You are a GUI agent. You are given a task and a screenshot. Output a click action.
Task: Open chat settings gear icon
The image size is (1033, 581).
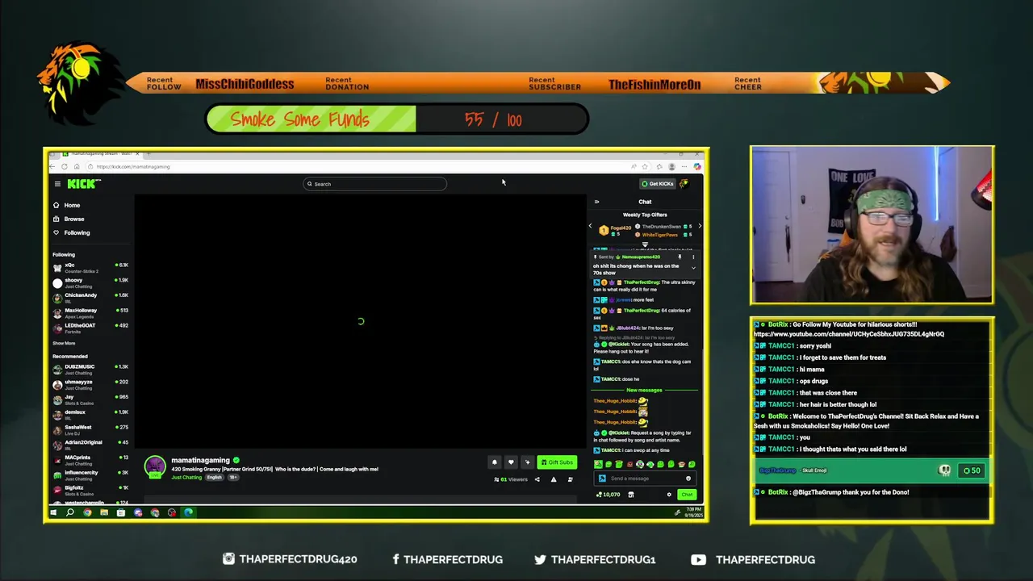[669, 495]
